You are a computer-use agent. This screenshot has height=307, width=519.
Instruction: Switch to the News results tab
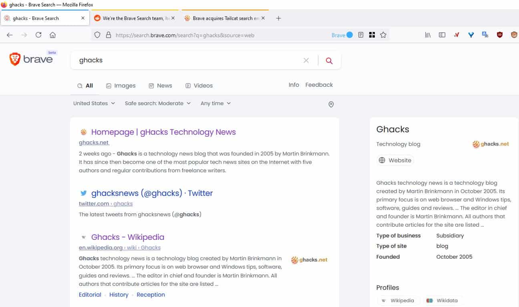[x=160, y=86]
